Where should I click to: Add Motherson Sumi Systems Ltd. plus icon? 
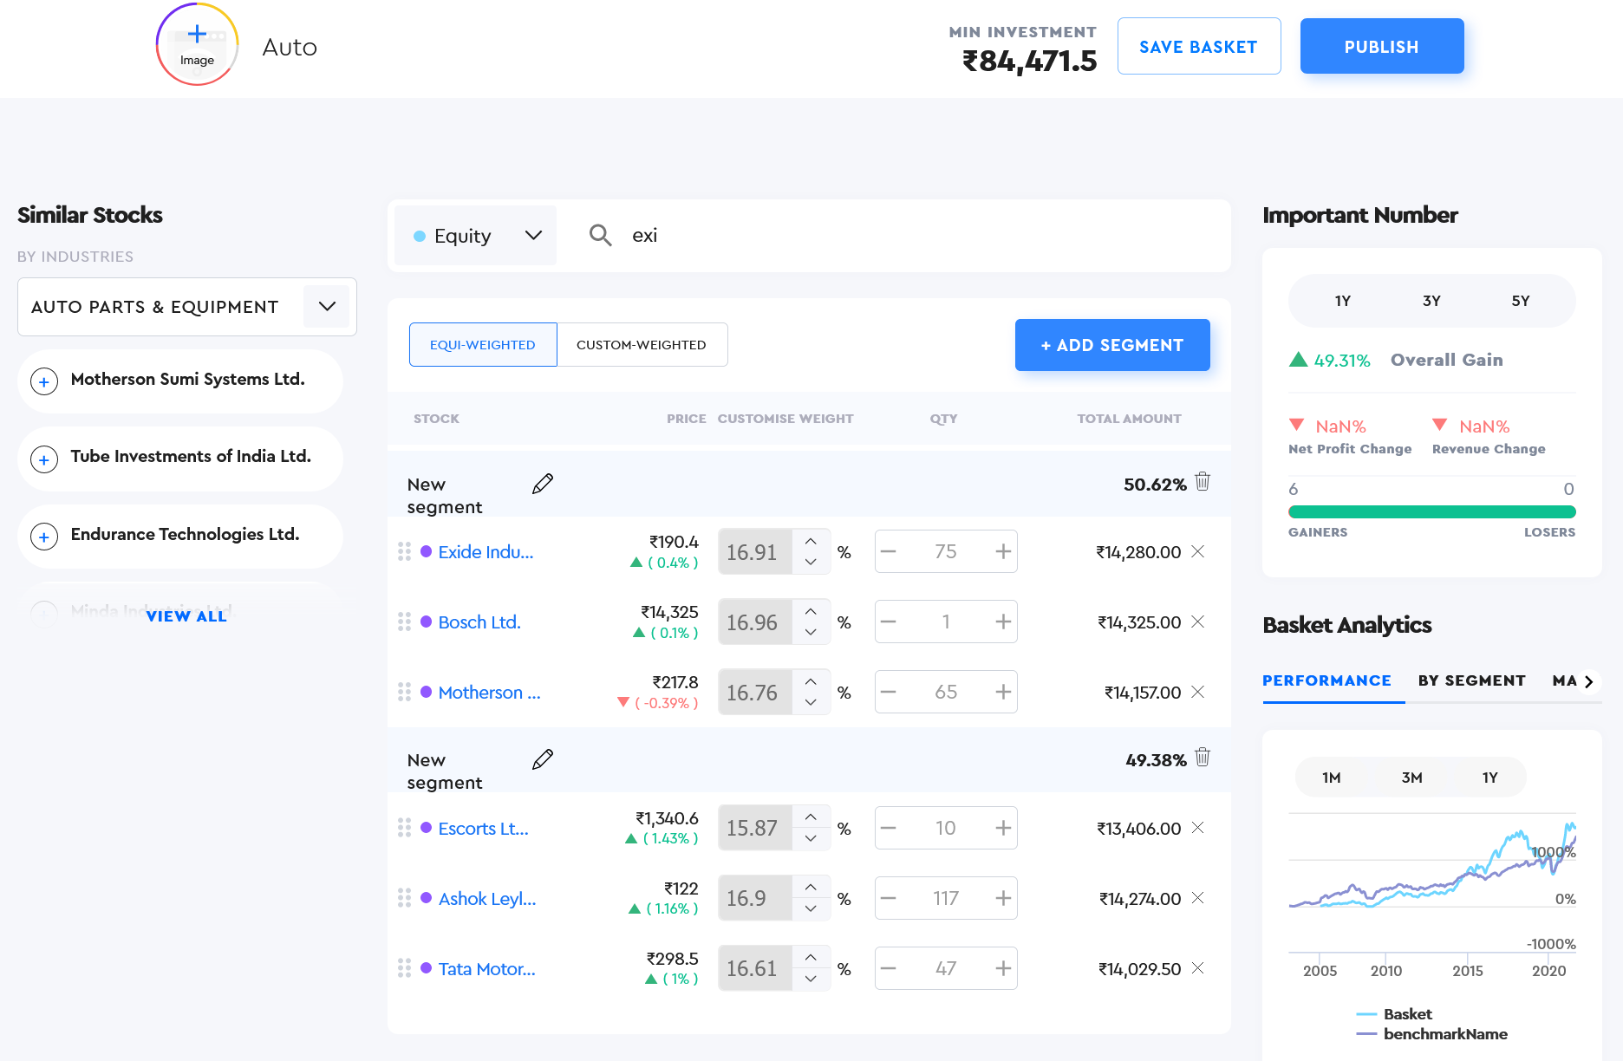click(44, 381)
